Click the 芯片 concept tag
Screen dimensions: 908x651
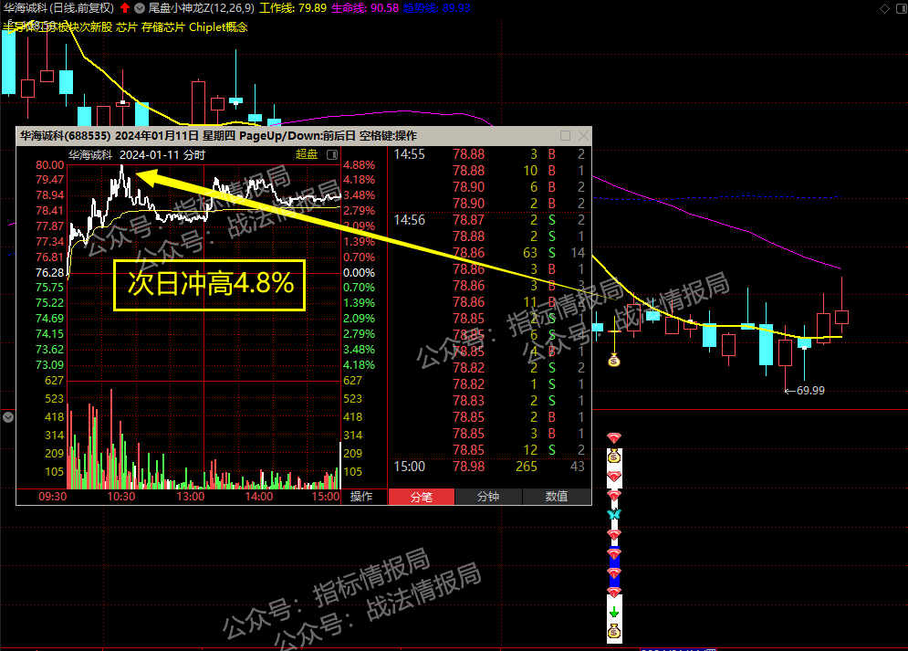pyautogui.click(x=127, y=27)
